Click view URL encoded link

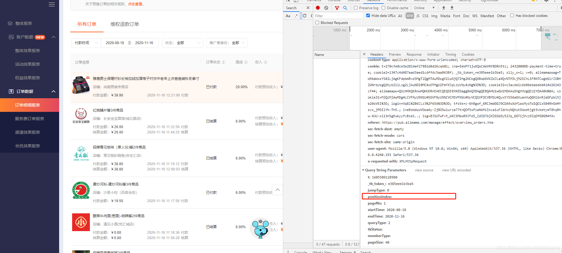pyautogui.click(x=456, y=170)
